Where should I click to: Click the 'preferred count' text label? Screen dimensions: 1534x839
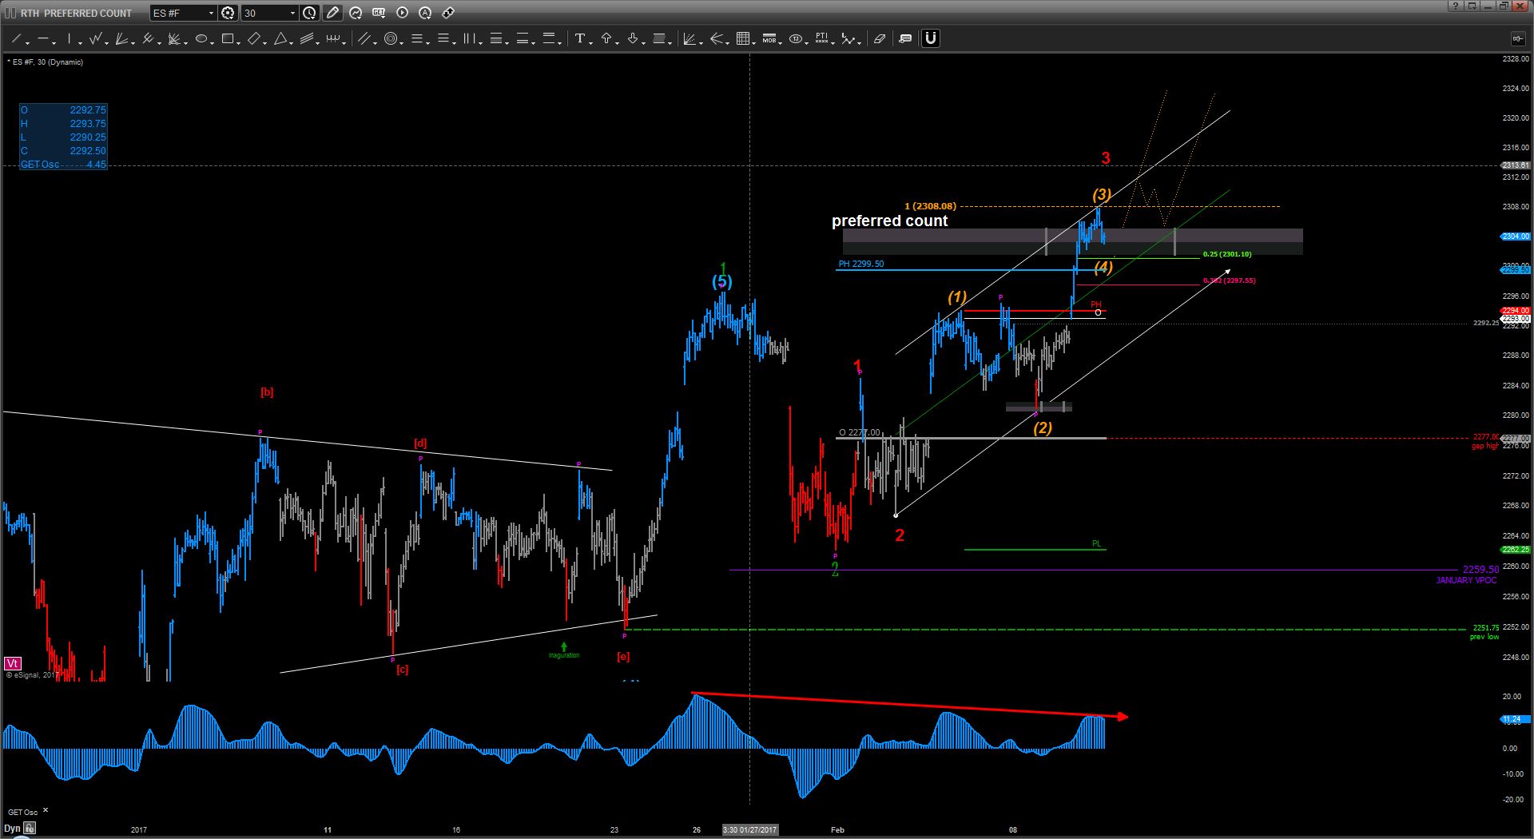click(889, 221)
